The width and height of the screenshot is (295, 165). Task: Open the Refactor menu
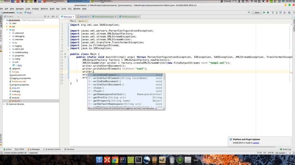(x=44, y=9)
